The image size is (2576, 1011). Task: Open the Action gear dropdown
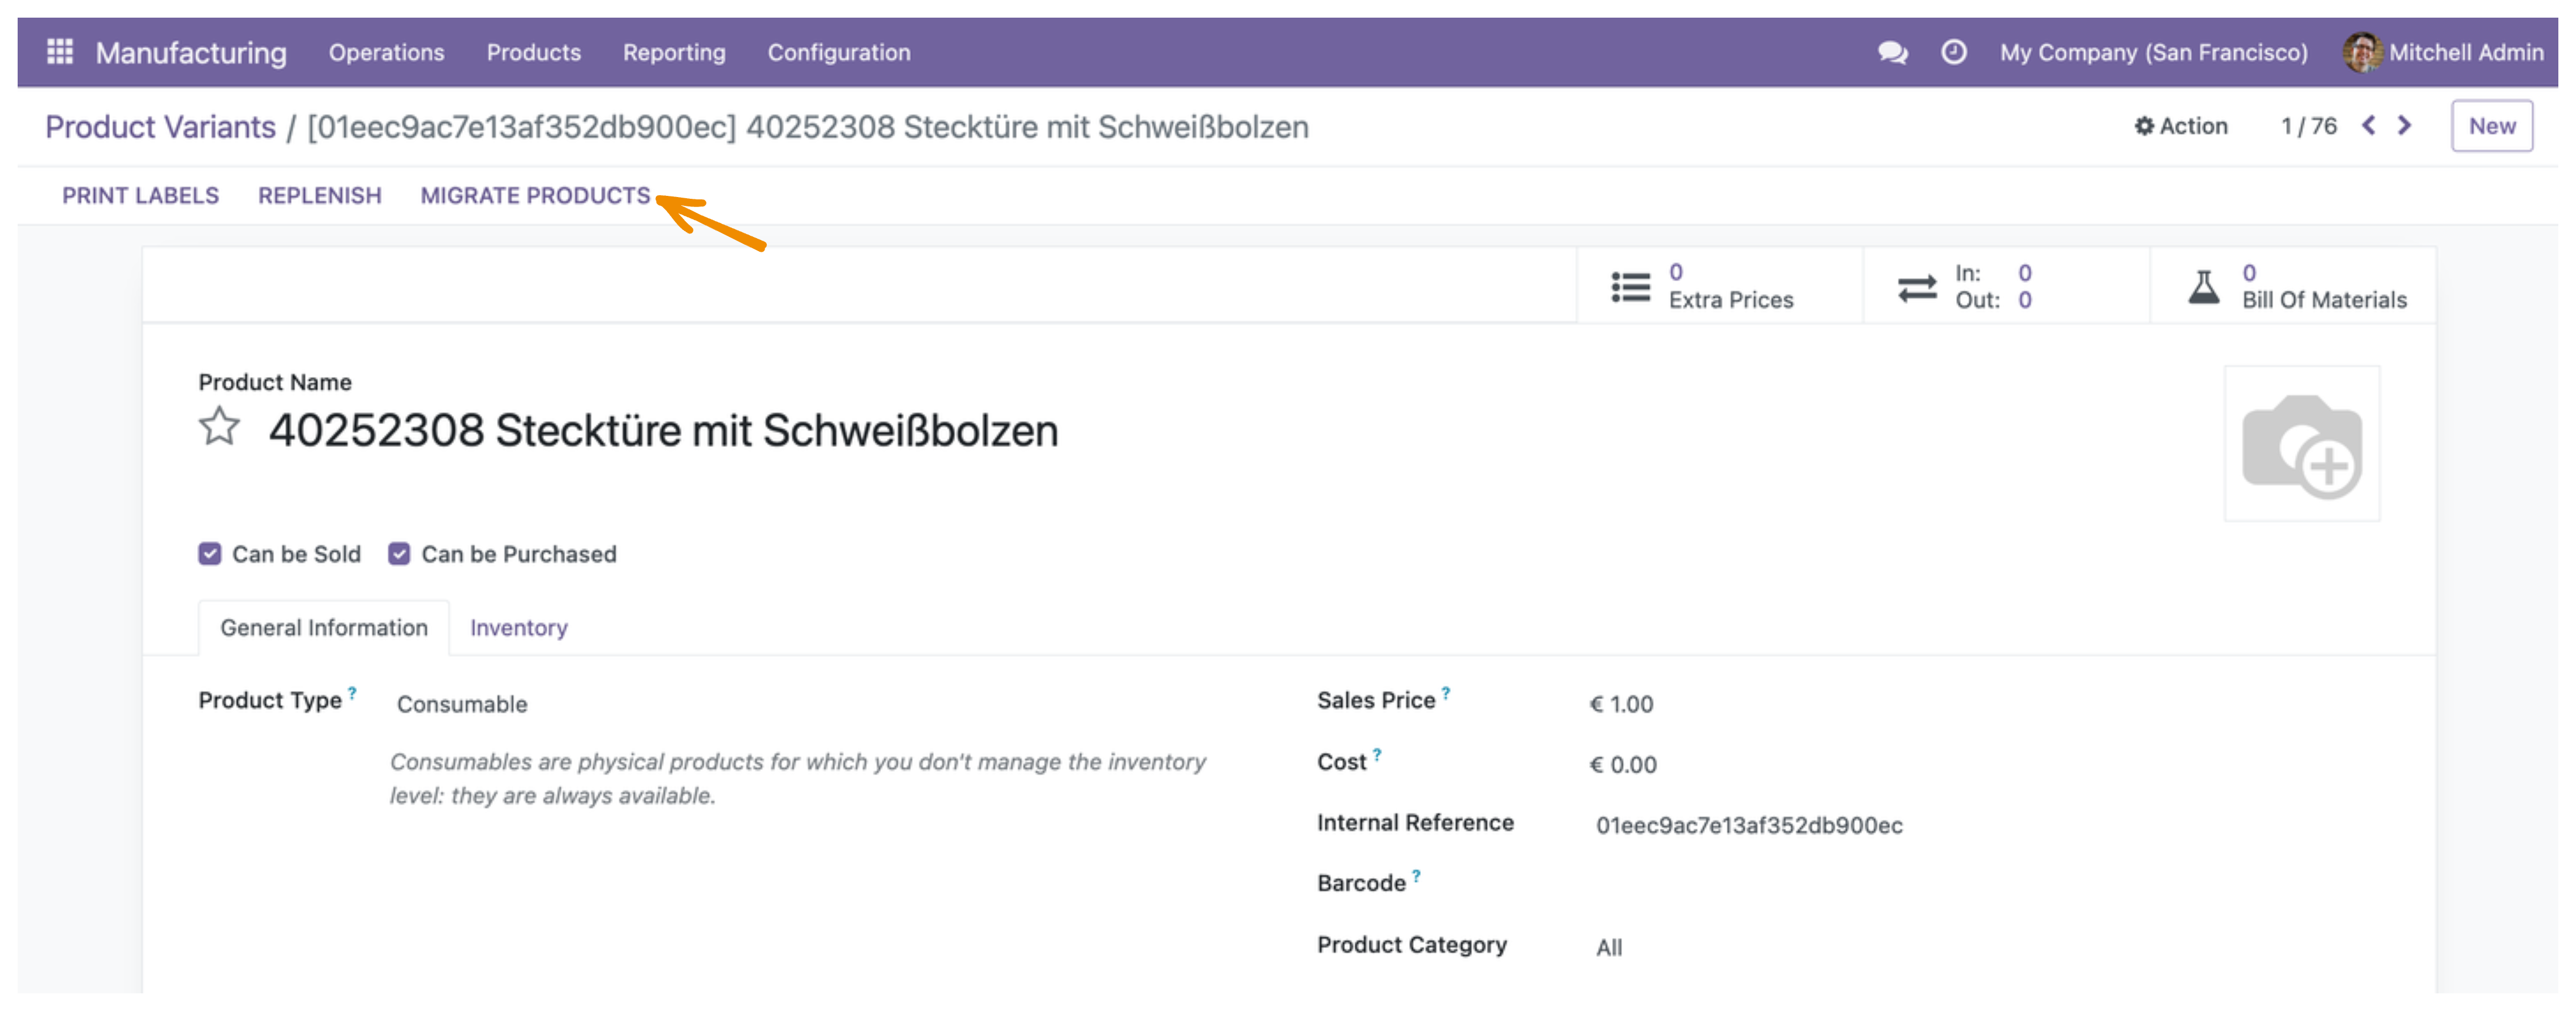point(2181,126)
